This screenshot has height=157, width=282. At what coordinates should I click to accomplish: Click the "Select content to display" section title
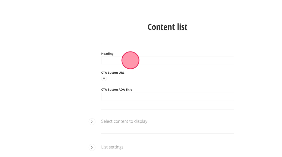(124, 121)
